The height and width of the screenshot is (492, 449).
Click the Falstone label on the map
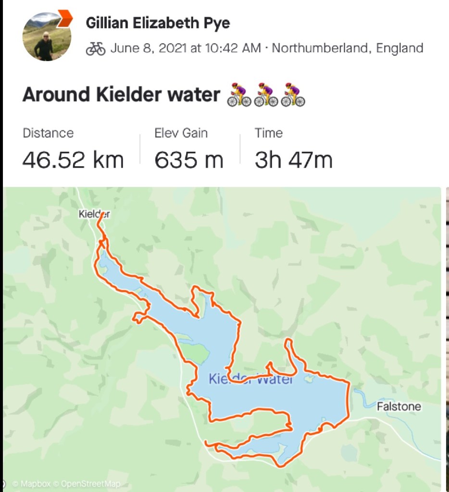point(399,407)
